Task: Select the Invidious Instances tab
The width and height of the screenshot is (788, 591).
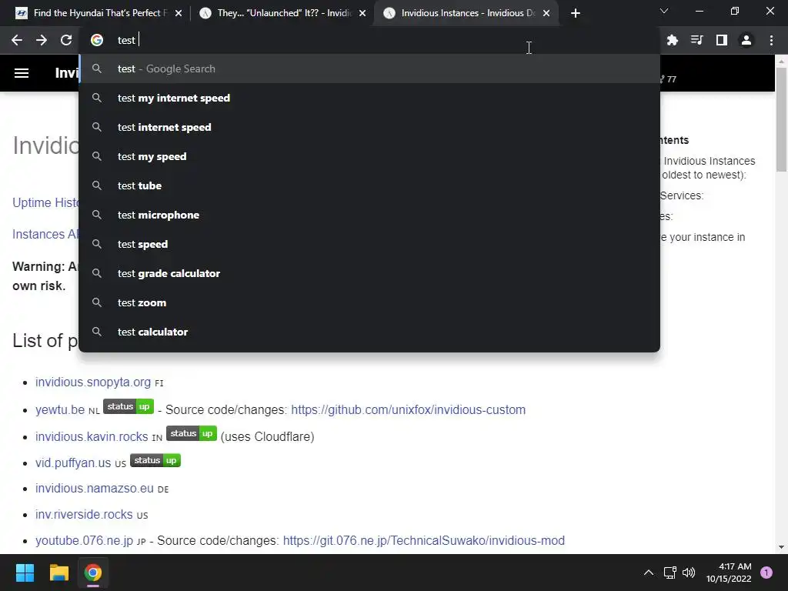Action: pos(467,13)
